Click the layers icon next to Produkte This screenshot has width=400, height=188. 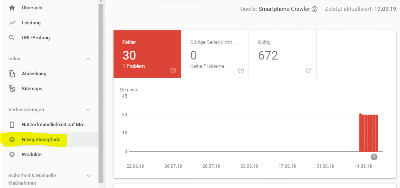(12, 154)
